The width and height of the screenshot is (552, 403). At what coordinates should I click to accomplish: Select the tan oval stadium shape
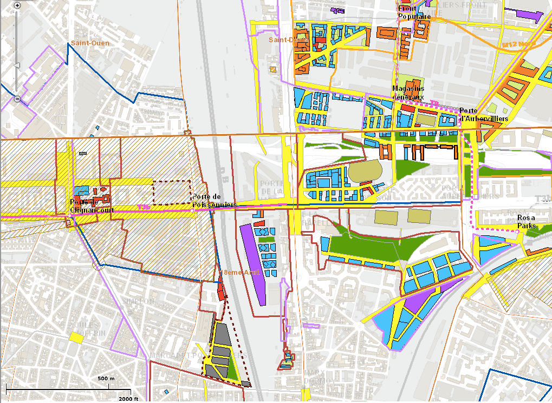(x=365, y=173)
